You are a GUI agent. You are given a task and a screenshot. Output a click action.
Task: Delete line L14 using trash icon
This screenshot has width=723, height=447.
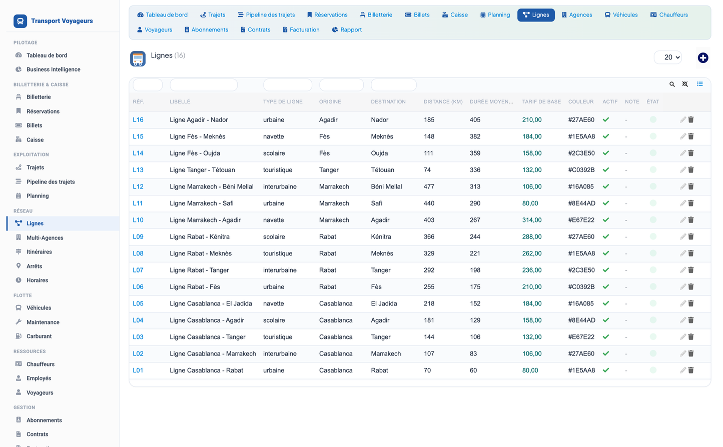click(x=691, y=153)
